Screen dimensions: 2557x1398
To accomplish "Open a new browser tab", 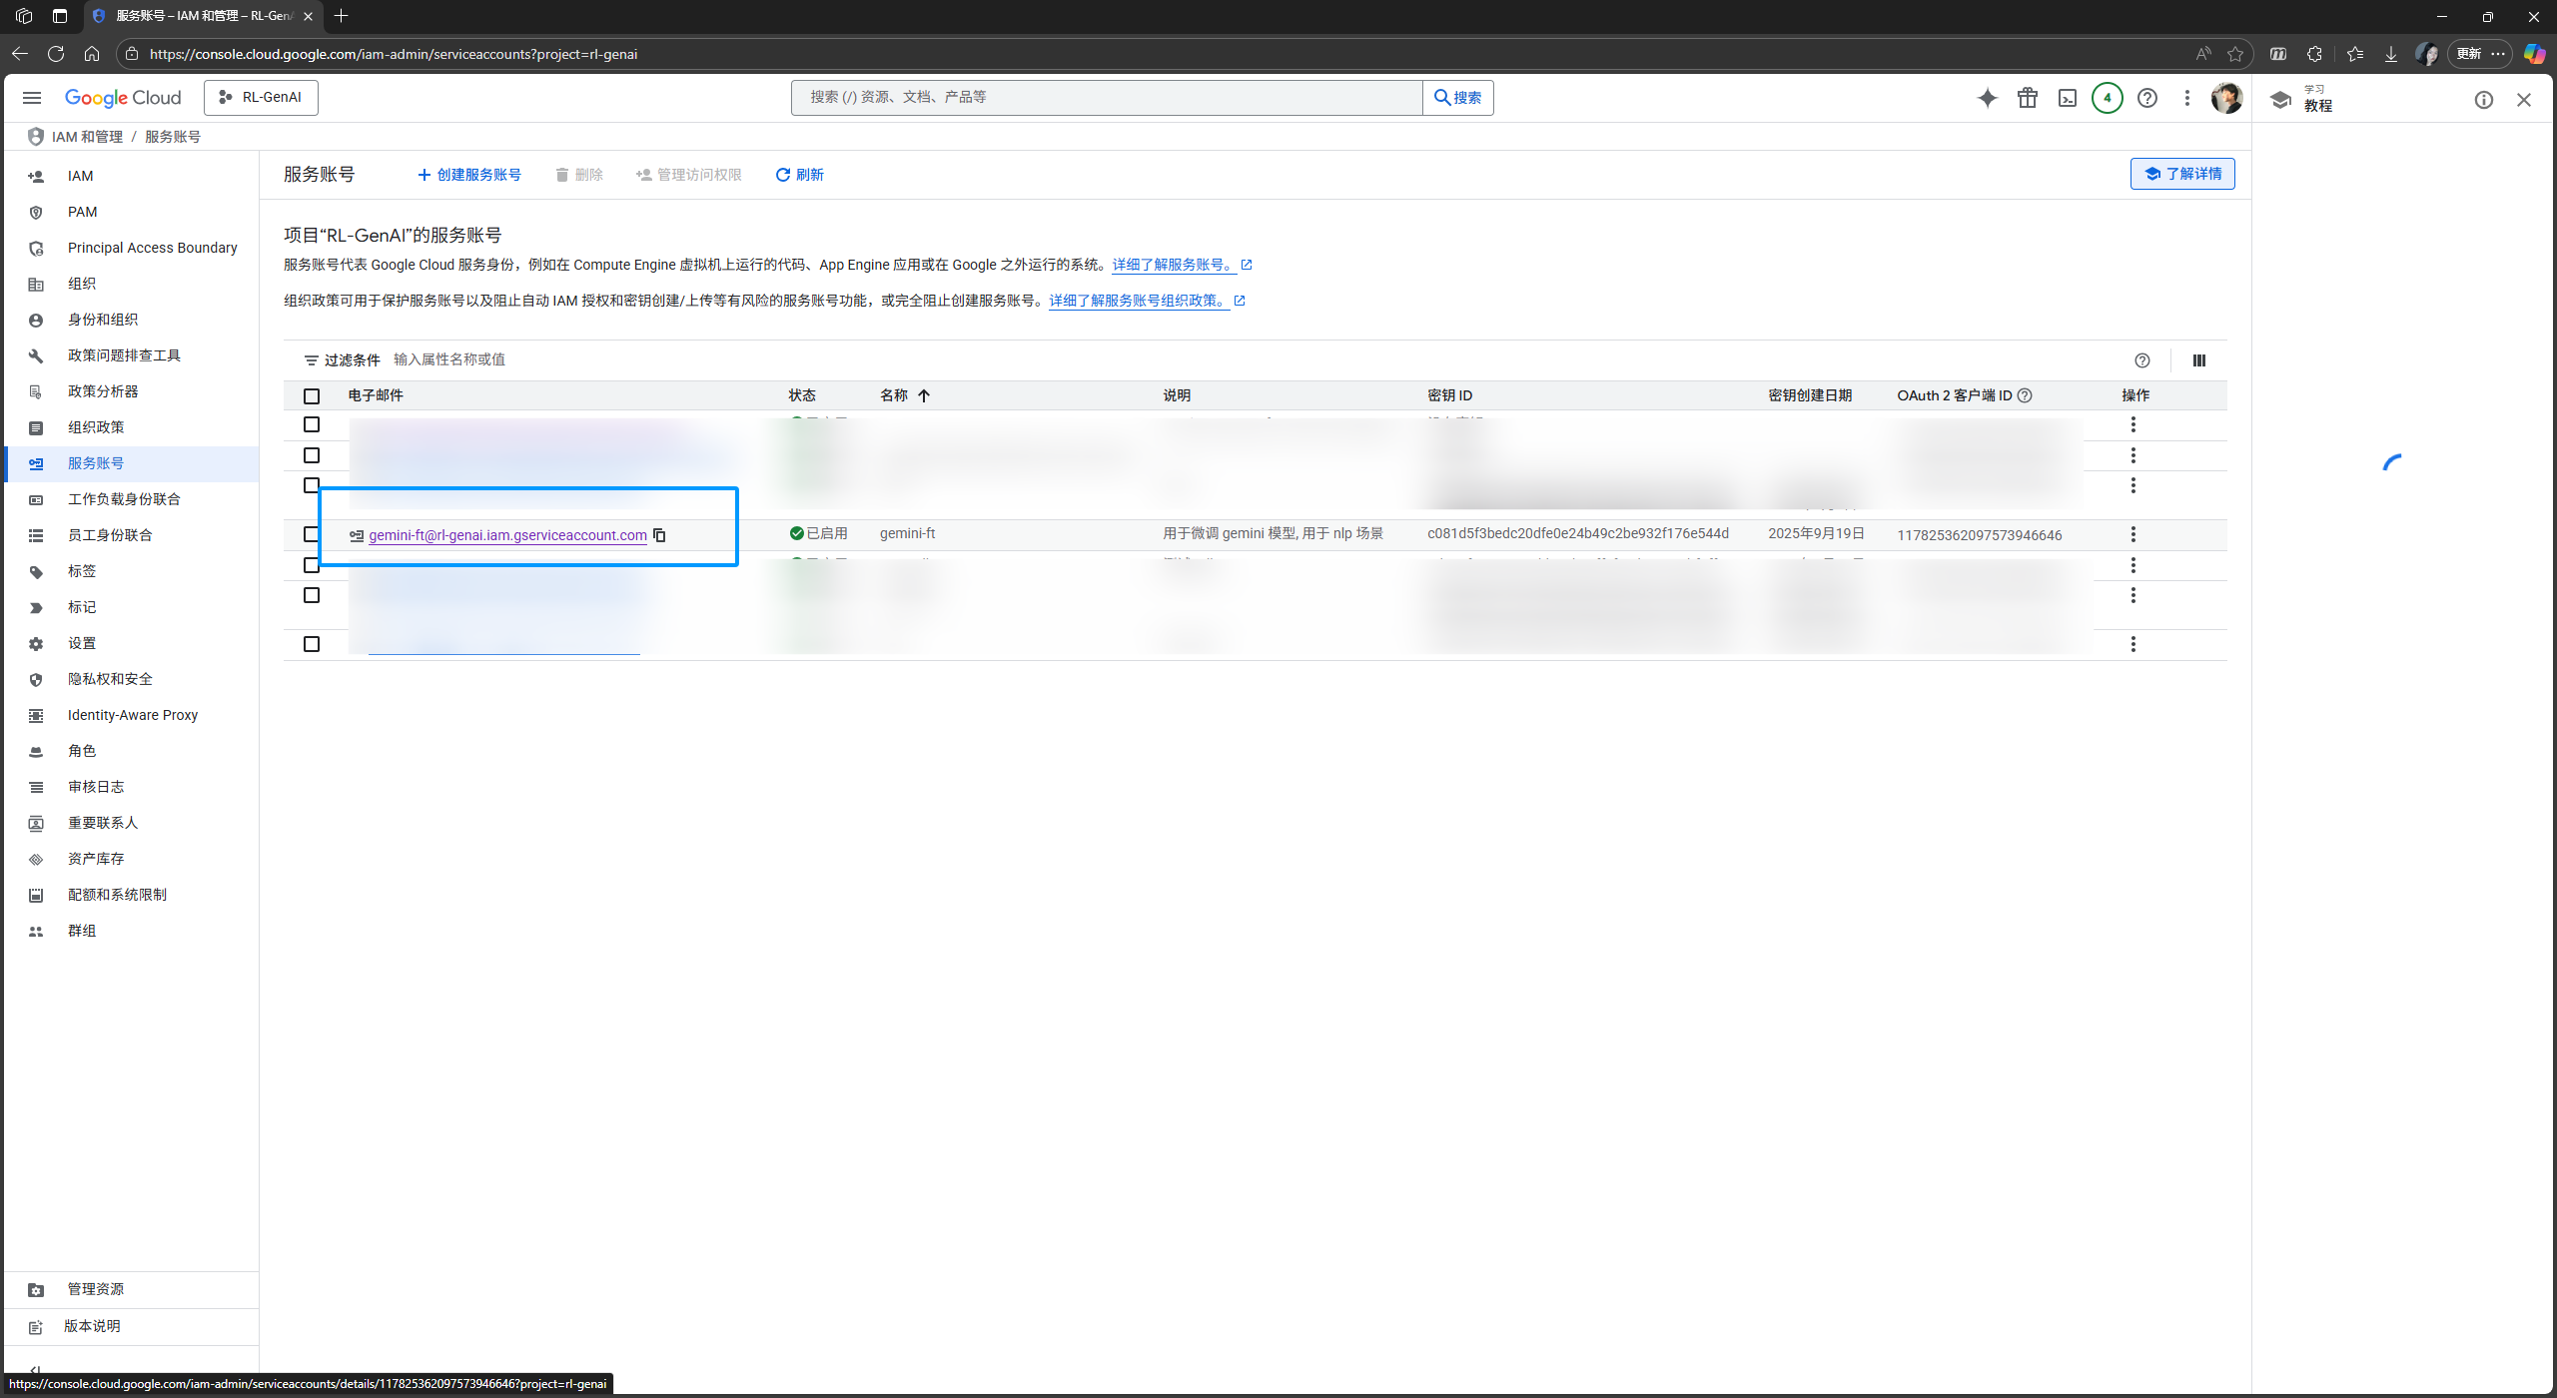I will (x=342, y=16).
